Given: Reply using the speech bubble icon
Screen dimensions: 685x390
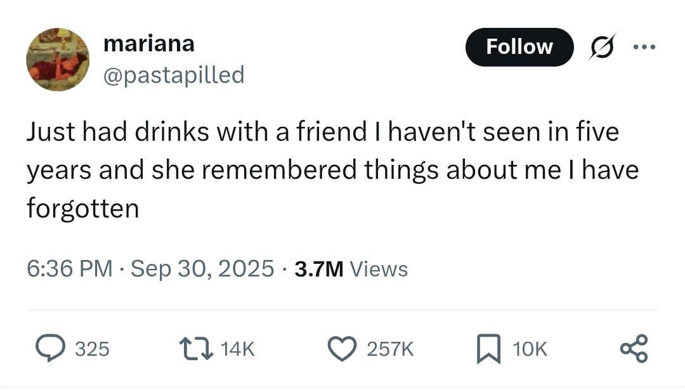Looking at the screenshot, I should 49,349.
